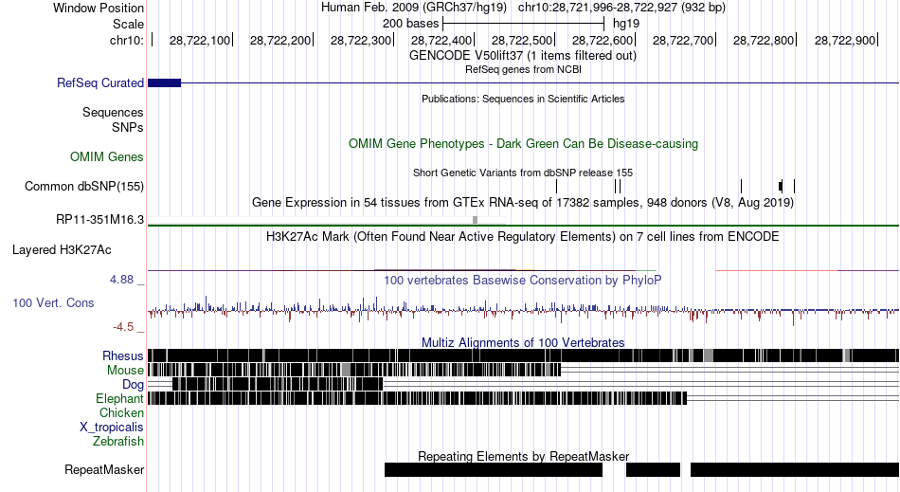Screen dimensions: 900x492
Task: Click the RefSeq Curated track label
Action: click(x=99, y=82)
